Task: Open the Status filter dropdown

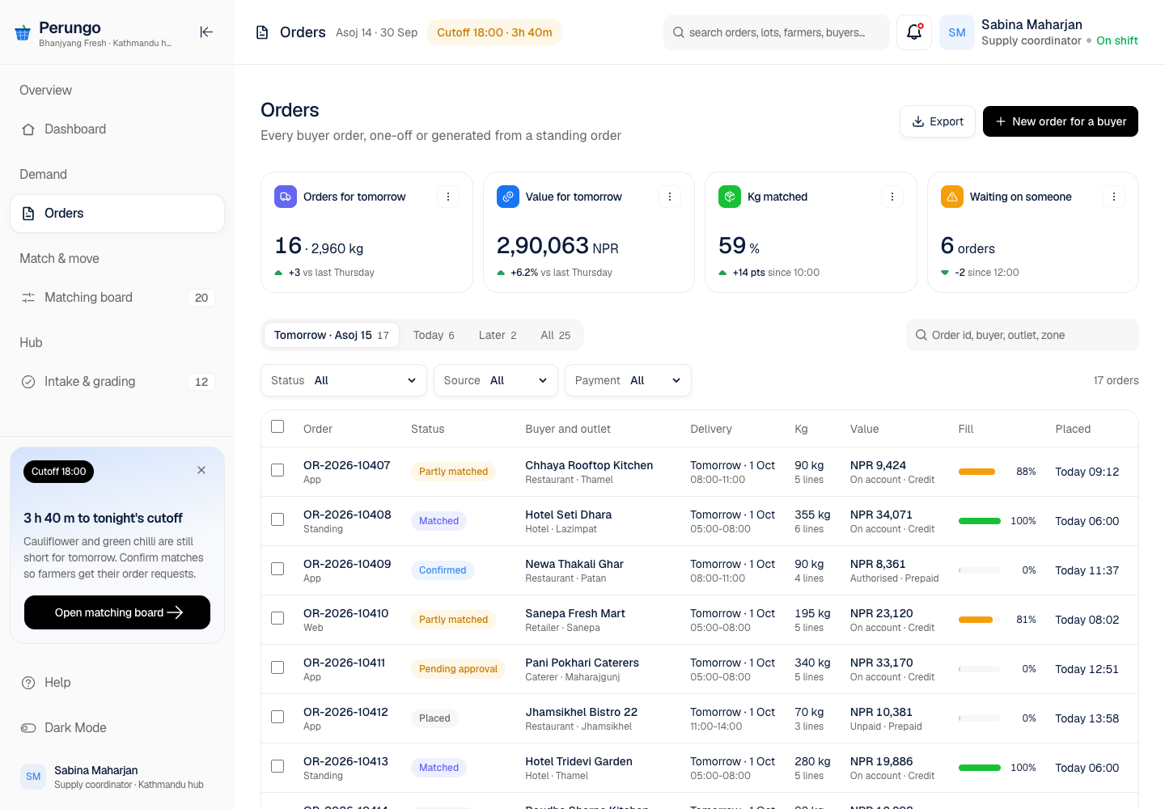Action: pos(344,380)
